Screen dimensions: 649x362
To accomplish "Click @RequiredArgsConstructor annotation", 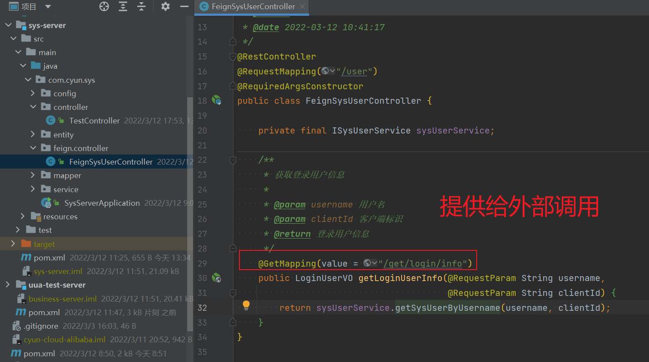I will [x=300, y=86].
